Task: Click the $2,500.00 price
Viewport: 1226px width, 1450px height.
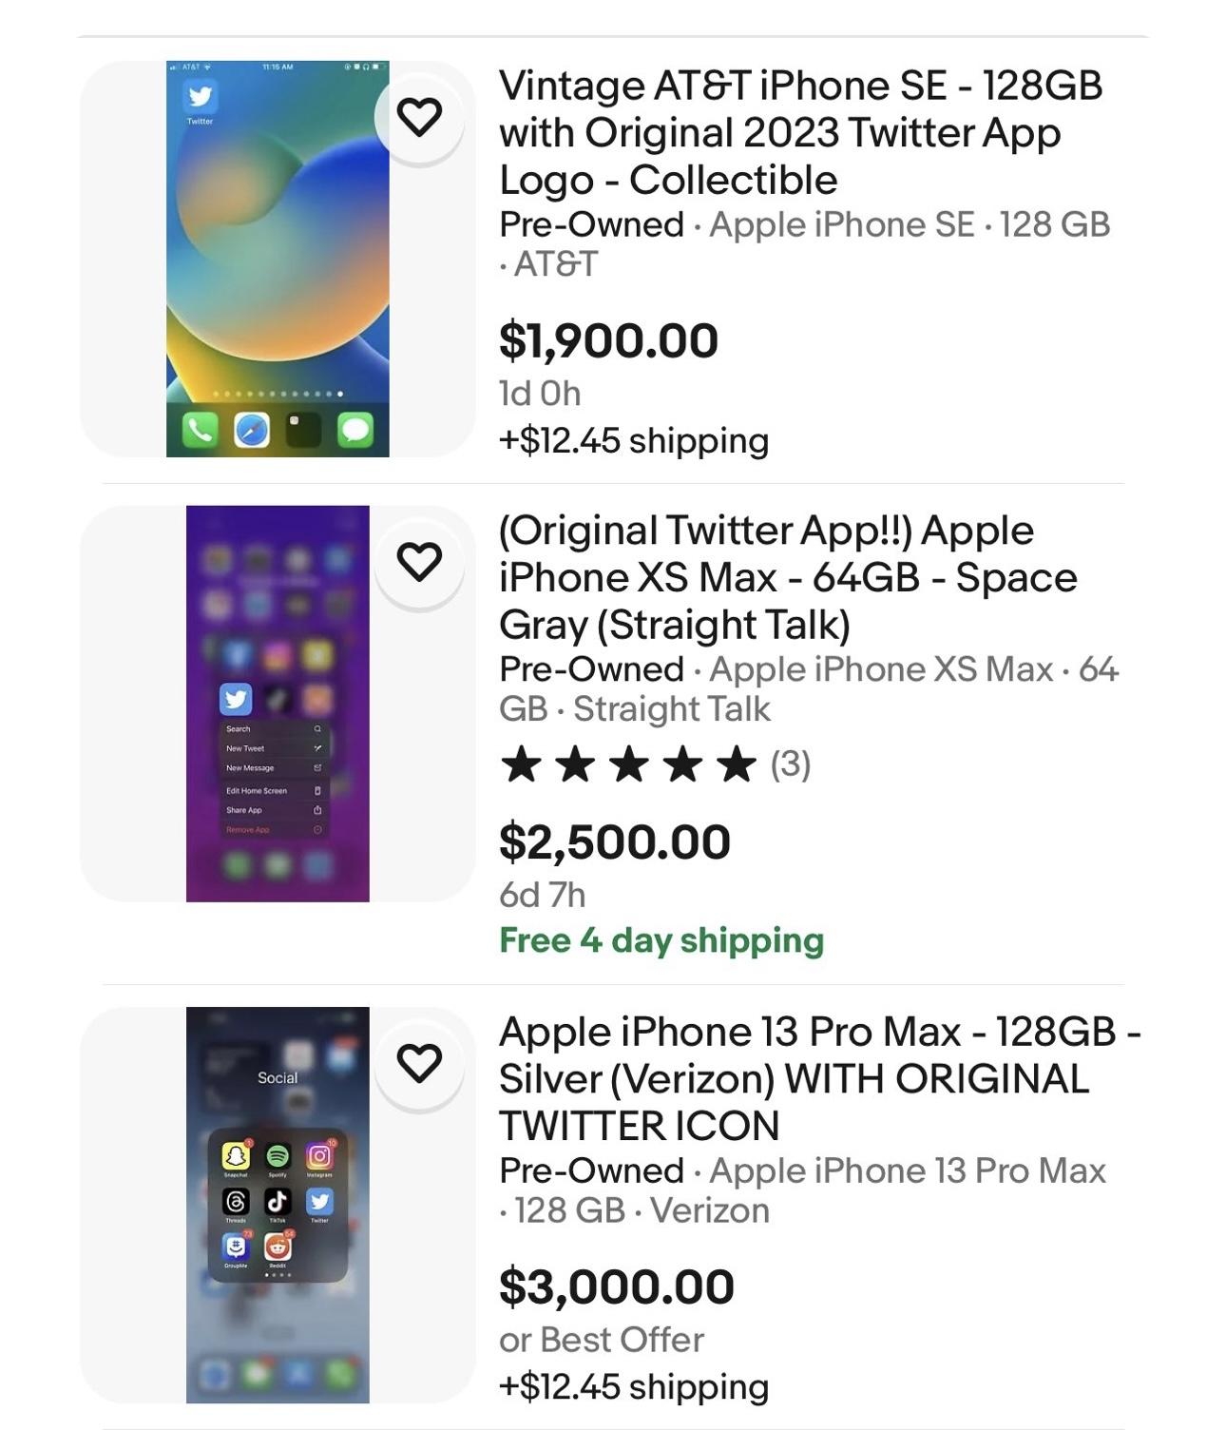Action: (614, 842)
